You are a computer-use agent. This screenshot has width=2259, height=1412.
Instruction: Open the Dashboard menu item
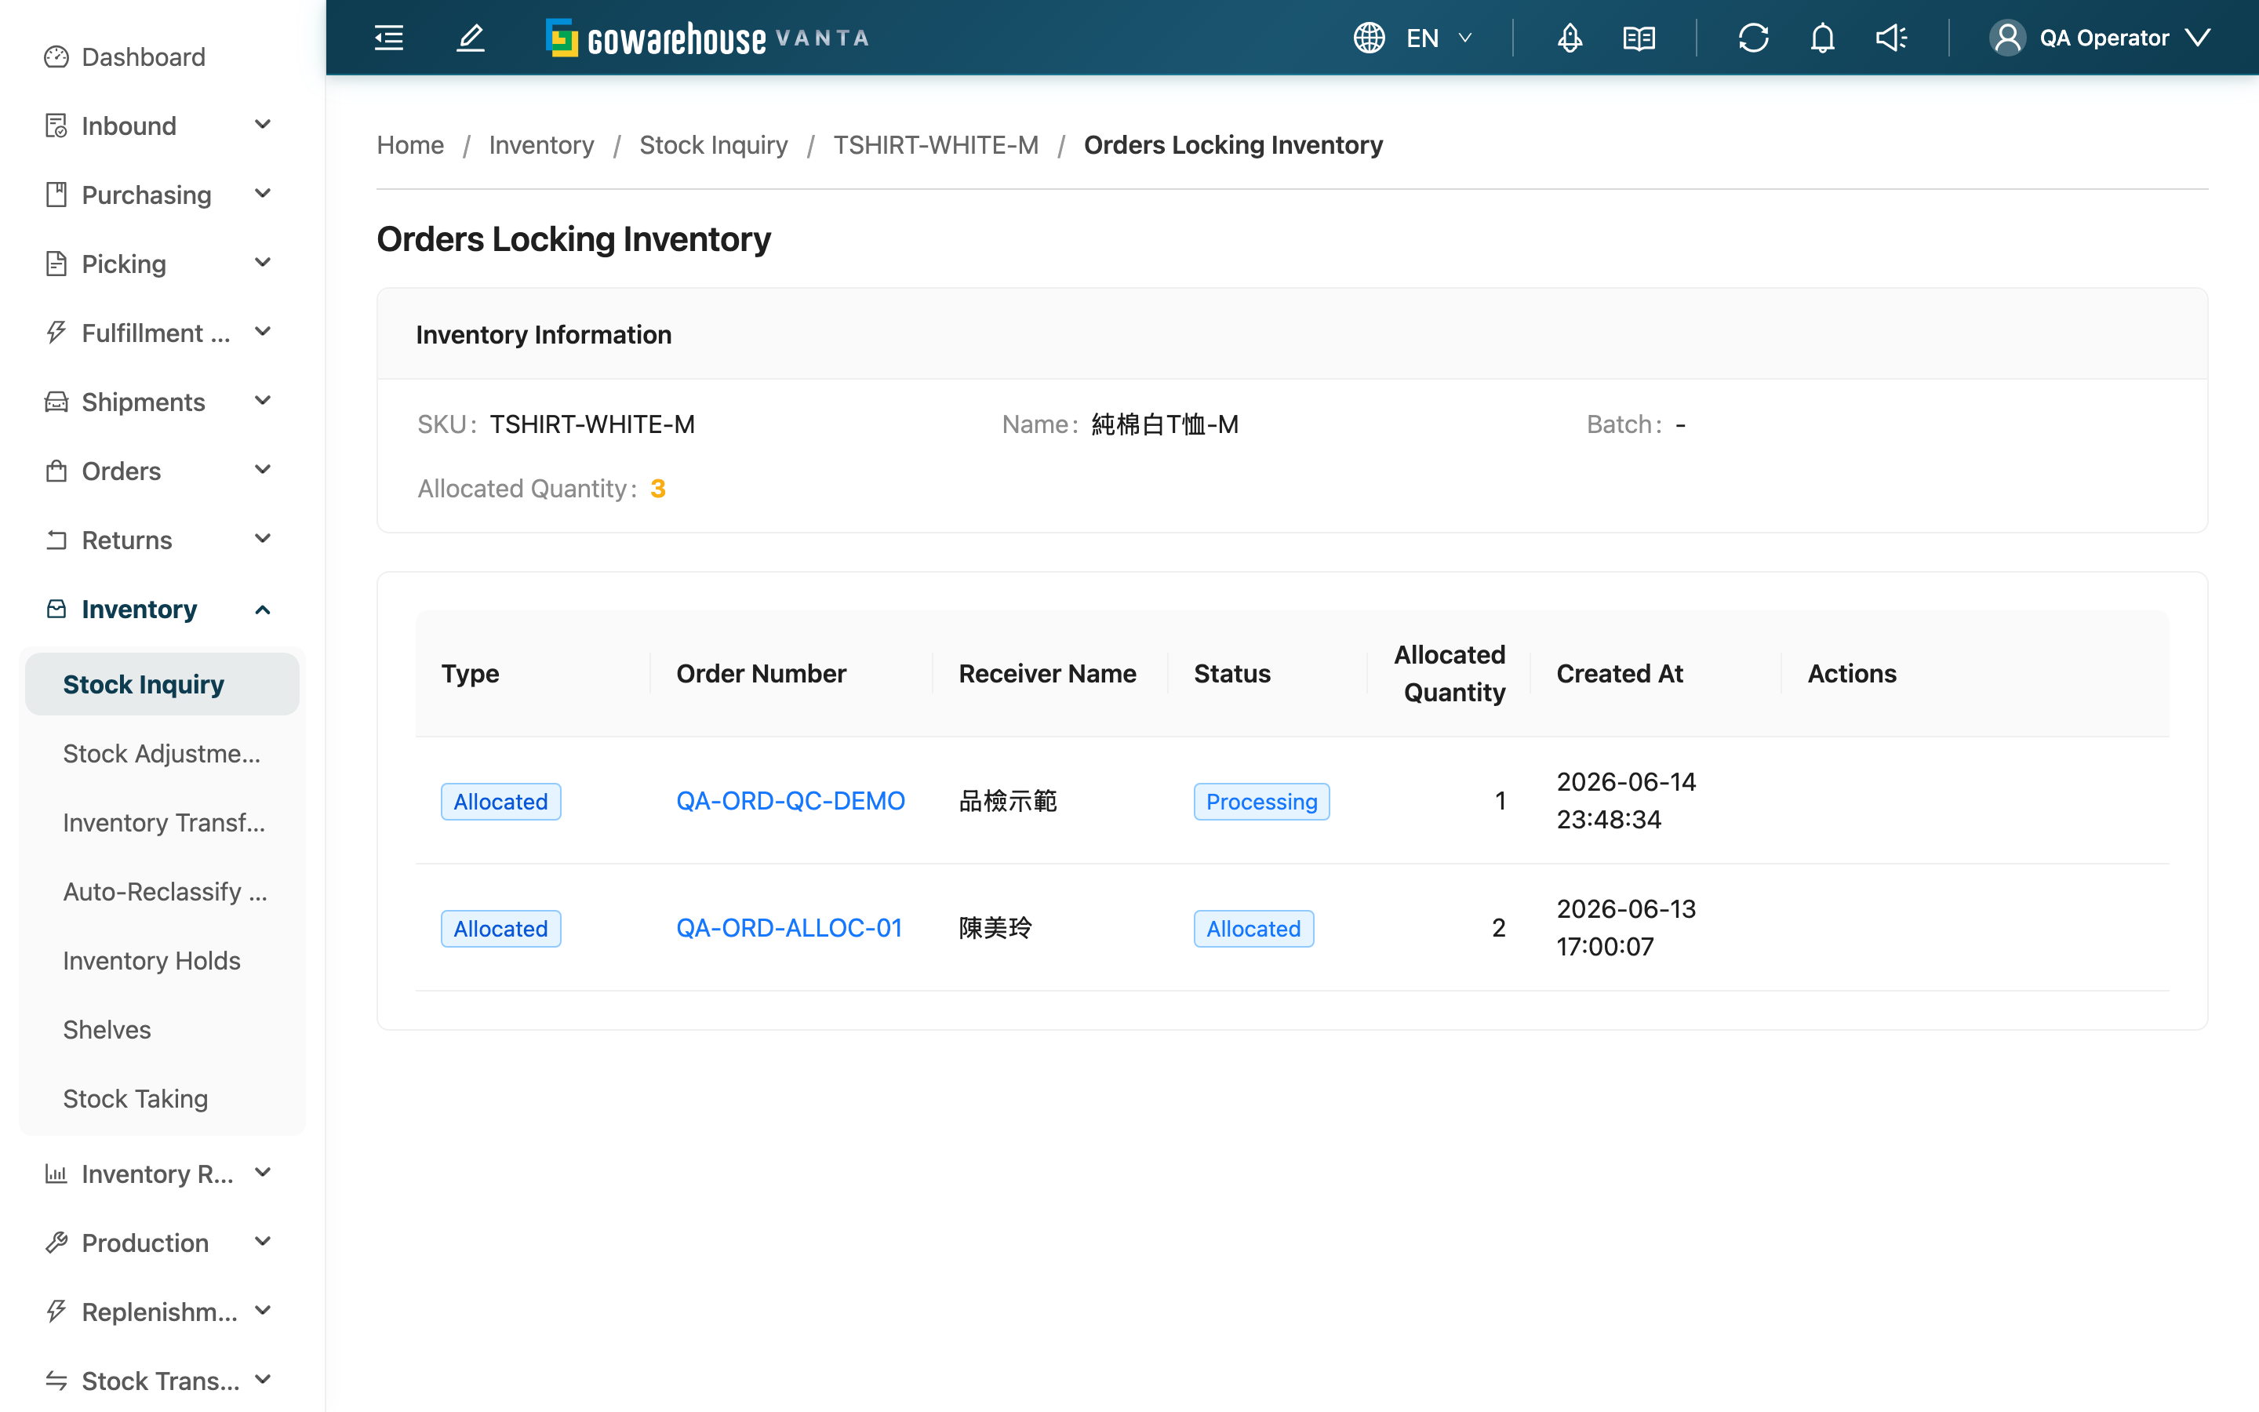pyautogui.click(x=162, y=57)
